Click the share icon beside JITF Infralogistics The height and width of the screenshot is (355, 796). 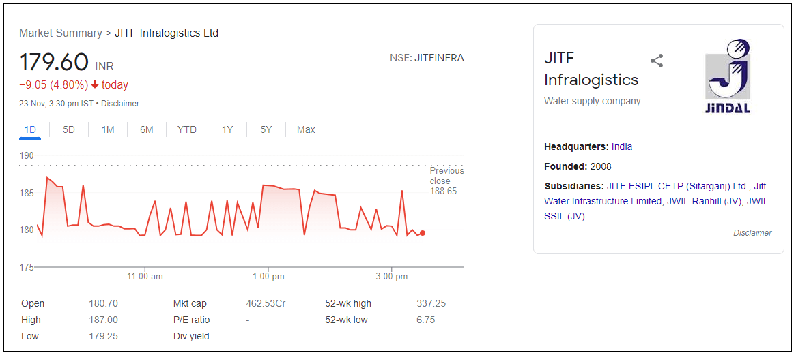(x=657, y=61)
